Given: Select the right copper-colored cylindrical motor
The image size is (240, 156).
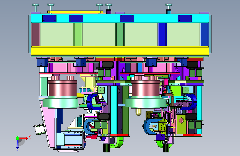Looking at the screenshot, I should [x=146, y=88].
